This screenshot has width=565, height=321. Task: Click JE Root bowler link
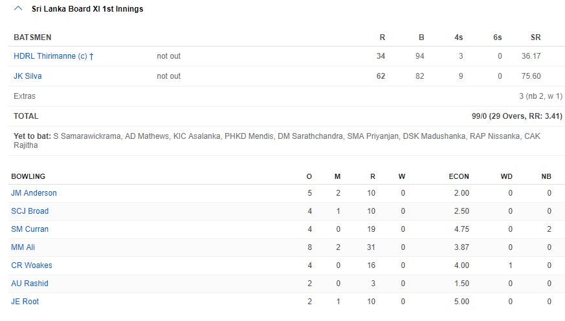(x=25, y=302)
